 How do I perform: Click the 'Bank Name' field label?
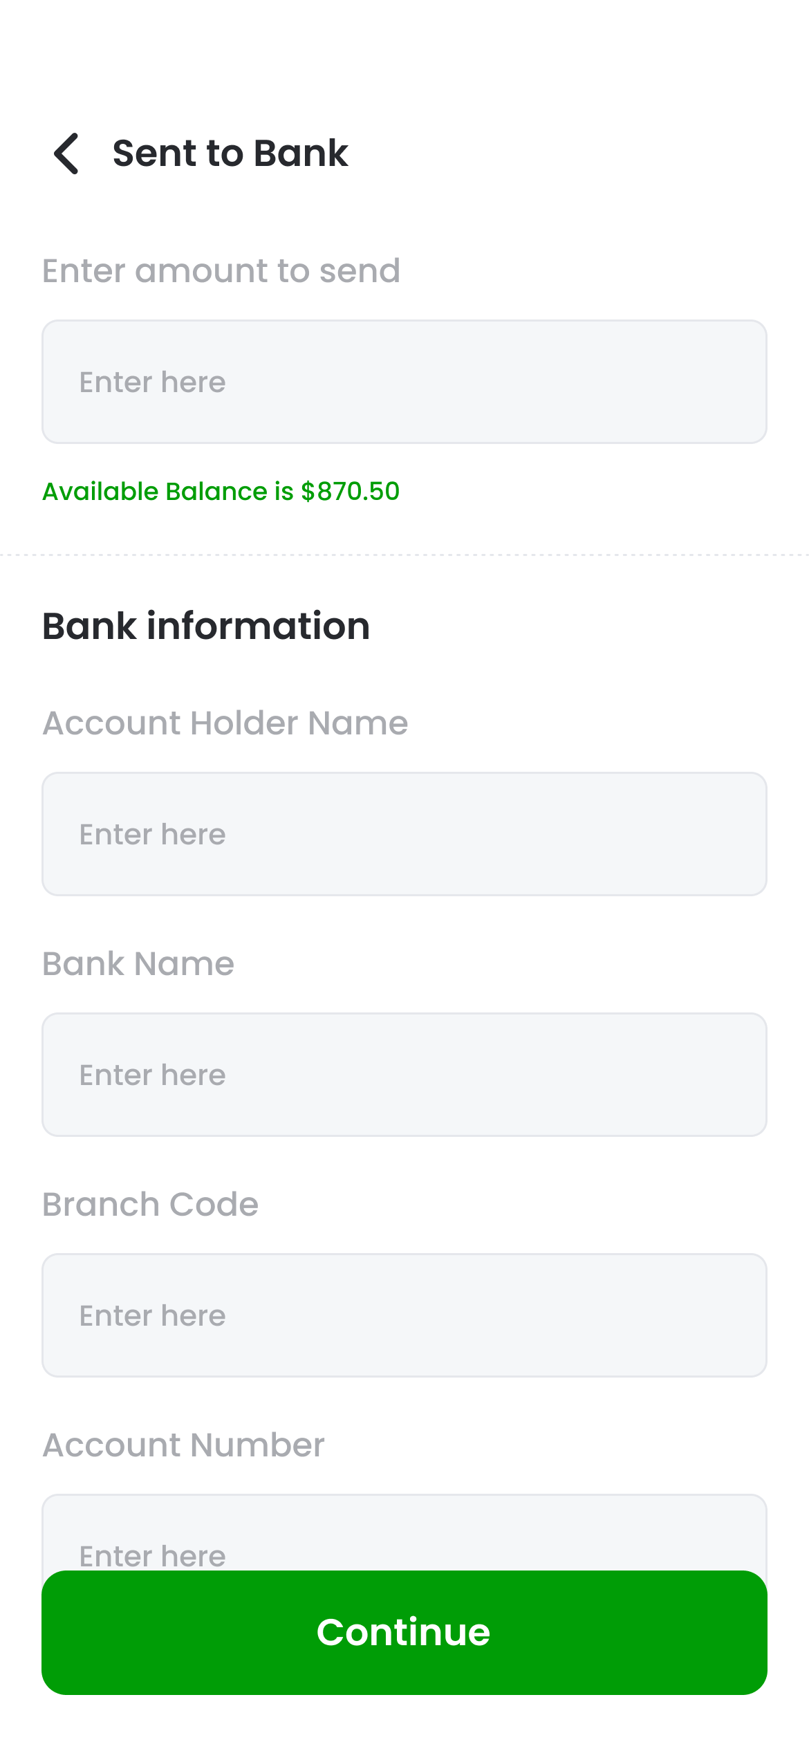tap(138, 964)
